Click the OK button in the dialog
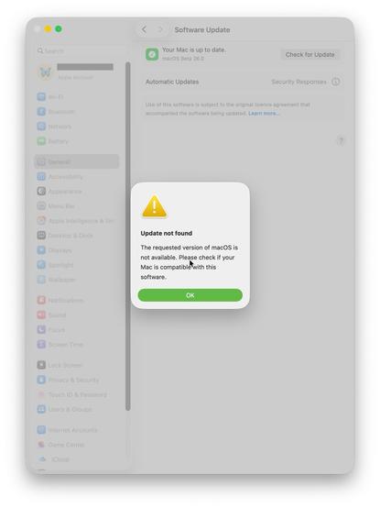This screenshot has height=508, width=380. [190, 295]
